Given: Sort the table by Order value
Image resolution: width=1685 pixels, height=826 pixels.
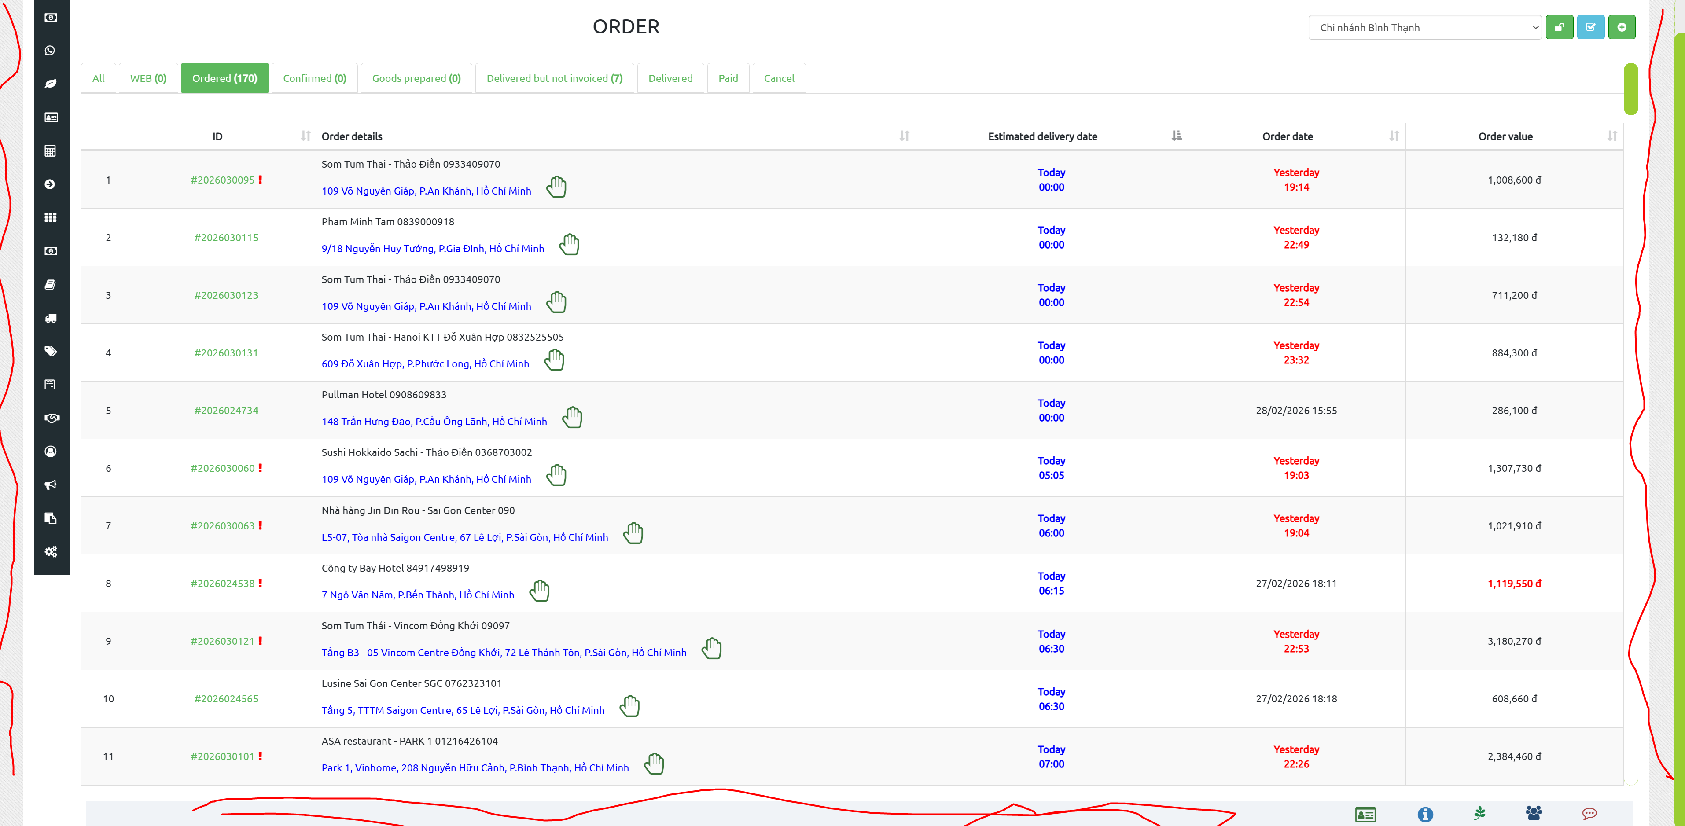Looking at the screenshot, I should point(1505,136).
